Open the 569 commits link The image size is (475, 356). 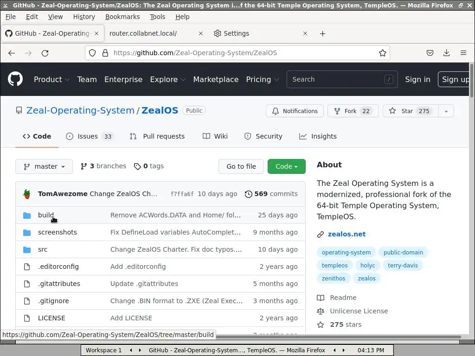click(271, 194)
